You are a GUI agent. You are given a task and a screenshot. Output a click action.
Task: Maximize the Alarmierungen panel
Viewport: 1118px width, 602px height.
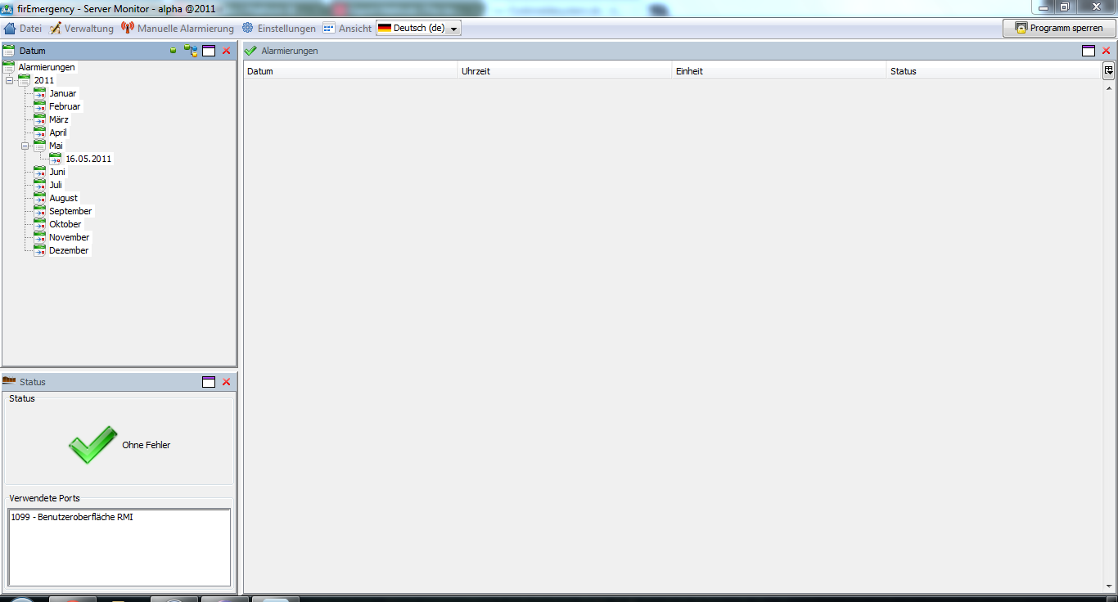(x=1088, y=51)
